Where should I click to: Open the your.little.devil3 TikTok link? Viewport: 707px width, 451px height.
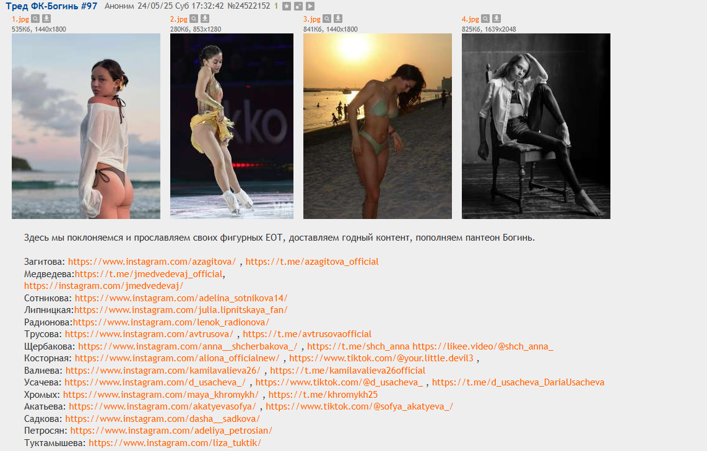pyautogui.click(x=381, y=358)
